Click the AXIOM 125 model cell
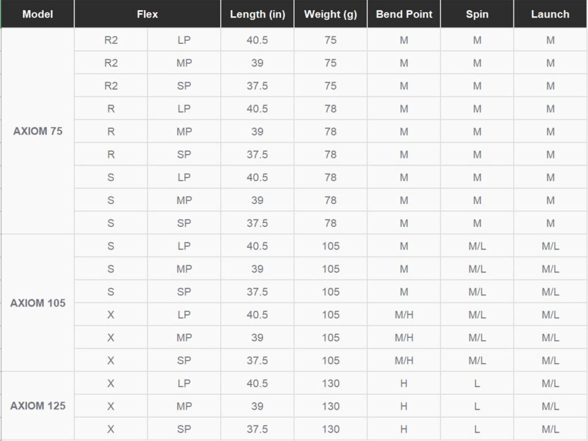588x441 pixels. click(x=37, y=406)
